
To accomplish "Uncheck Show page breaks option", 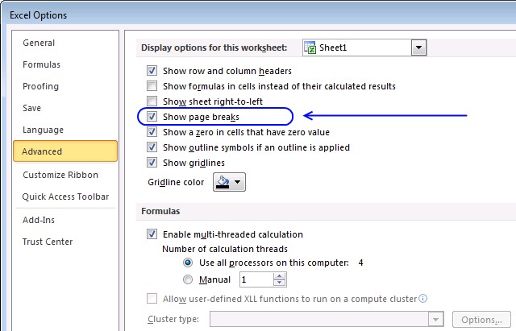I will click(x=152, y=117).
